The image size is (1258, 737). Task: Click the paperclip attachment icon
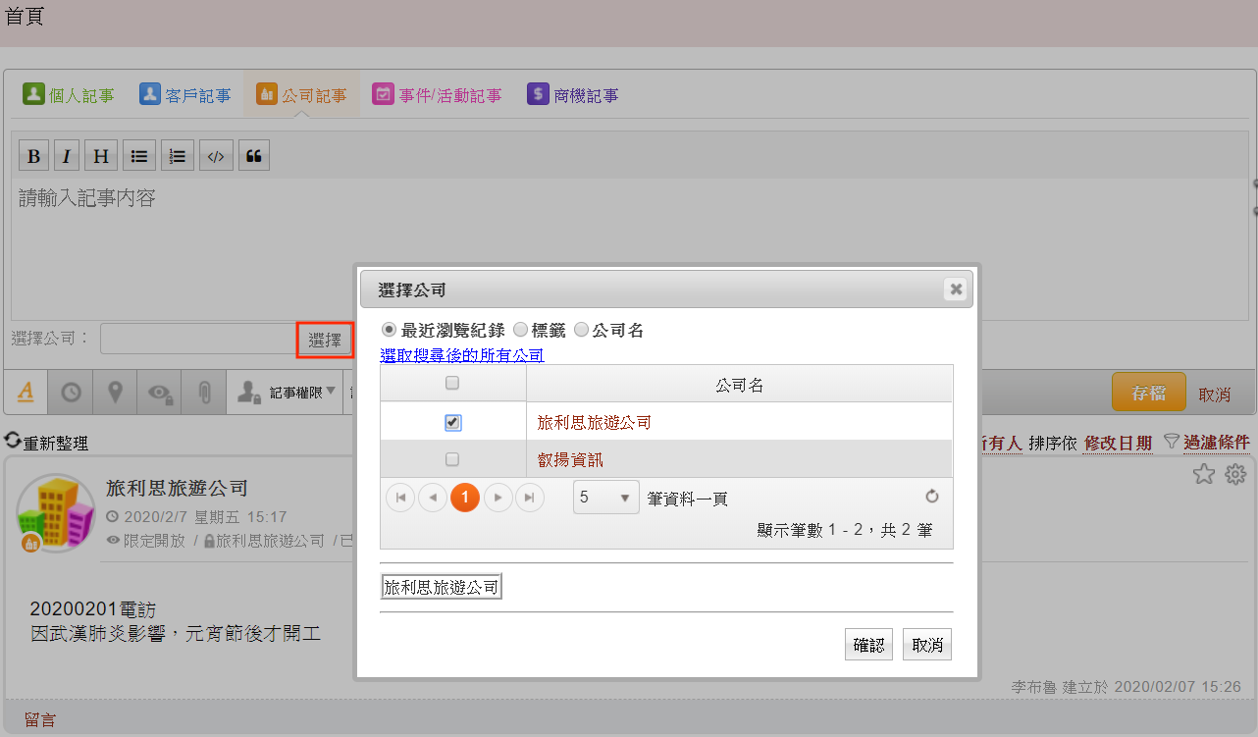coord(204,392)
